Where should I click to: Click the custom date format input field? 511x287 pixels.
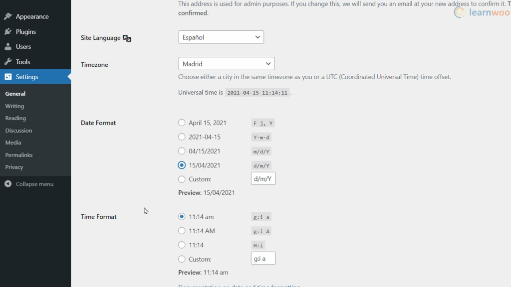pyautogui.click(x=263, y=178)
